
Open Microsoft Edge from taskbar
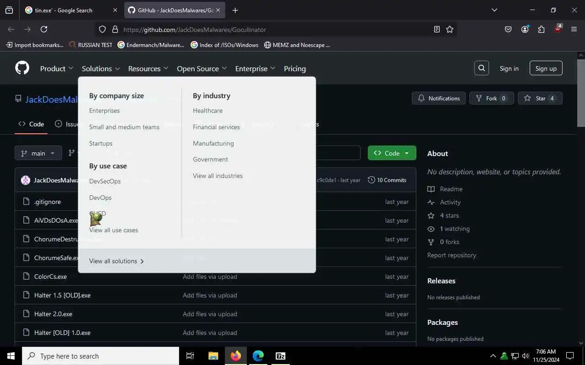click(258, 356)
